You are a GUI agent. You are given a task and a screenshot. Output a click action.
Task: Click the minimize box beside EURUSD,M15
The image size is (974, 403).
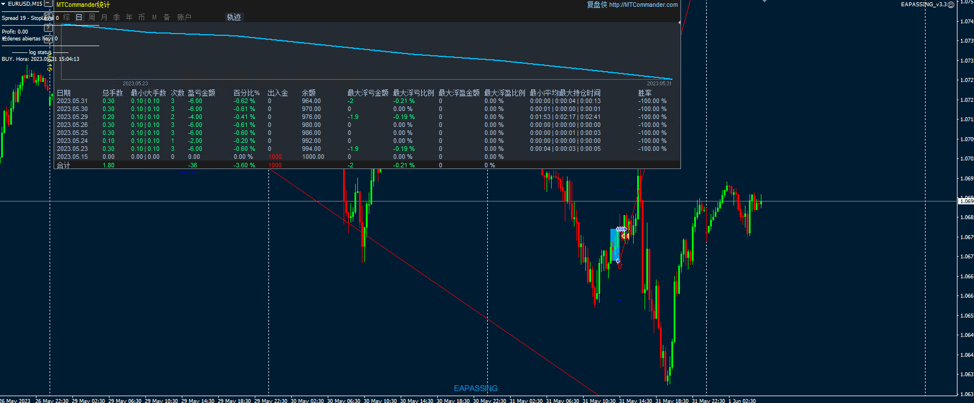point(48,4)
